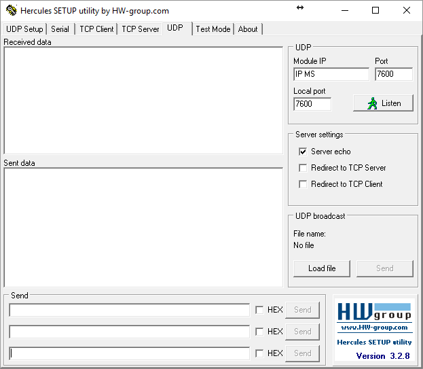Focus the second Send text field
The image size is (423, 369).
[129, 332]
